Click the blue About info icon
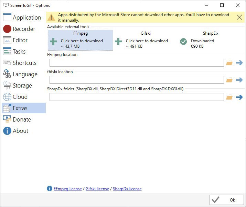 [x=7, y=131]
